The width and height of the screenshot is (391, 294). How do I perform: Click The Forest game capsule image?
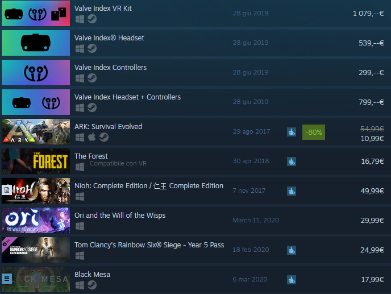(x=36, y=162)
